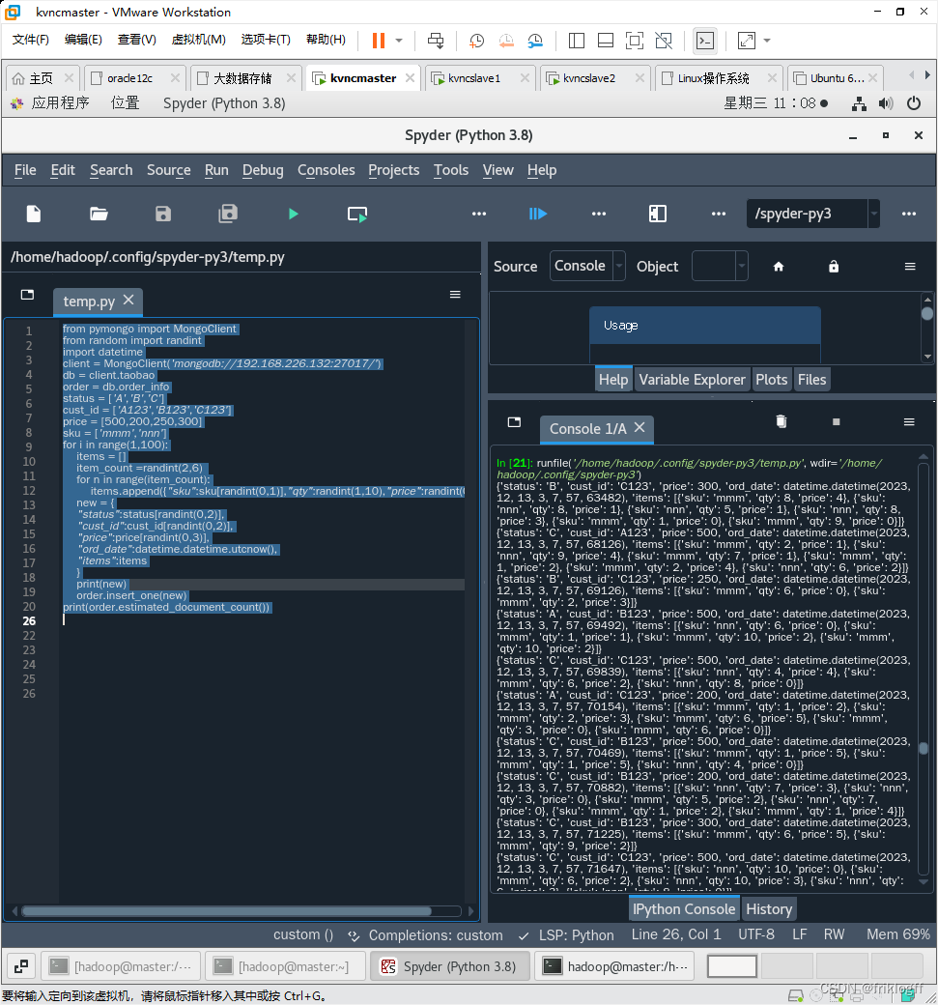The image size is (938, 1005).
Task: Create a new file in Spyder
Action: tap(34, 214)
